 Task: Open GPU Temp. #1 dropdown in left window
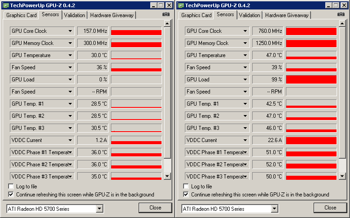point(70,104)
